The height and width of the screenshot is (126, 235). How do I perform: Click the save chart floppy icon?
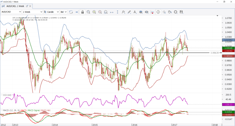[x=181, y=12]
